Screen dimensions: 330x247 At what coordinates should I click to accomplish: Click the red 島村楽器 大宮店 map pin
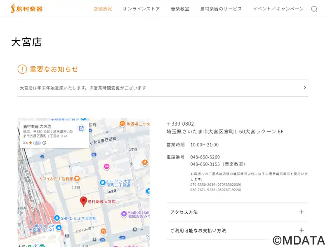coord(83,201)
